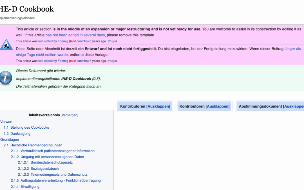Open the ihecb category link

click(91, 86)
